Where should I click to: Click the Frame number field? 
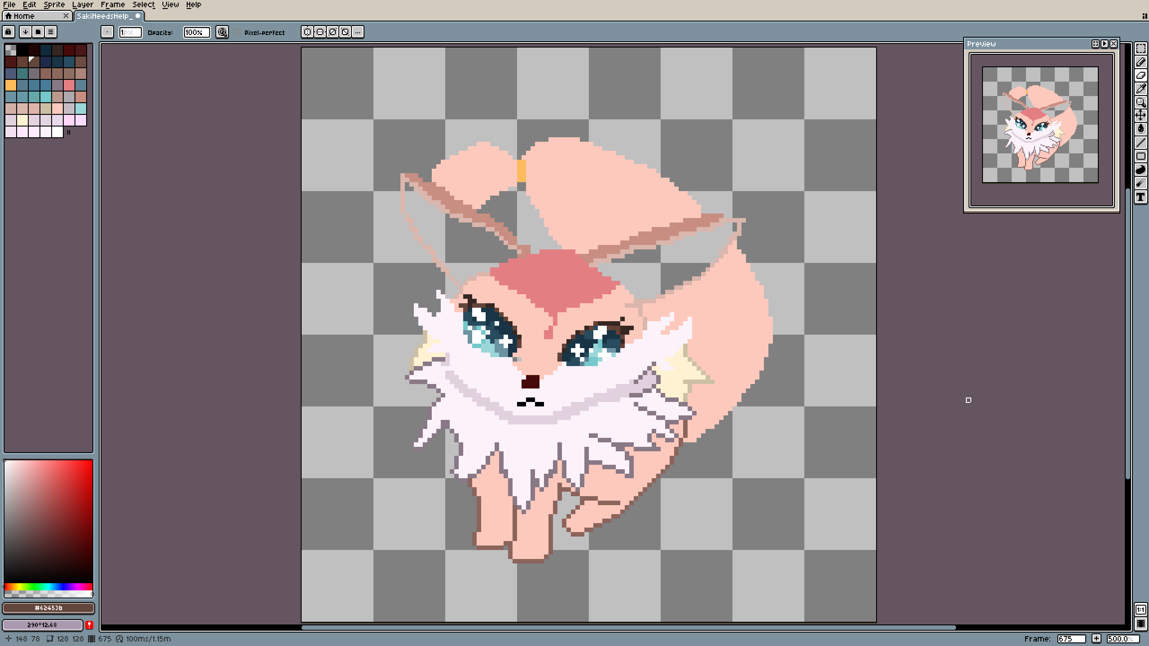(1071, 639)
